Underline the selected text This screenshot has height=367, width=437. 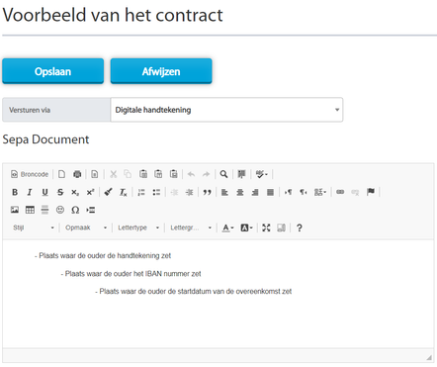pos(44,192)
